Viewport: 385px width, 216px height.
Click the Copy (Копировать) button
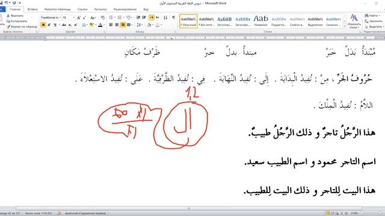[16, 21]
